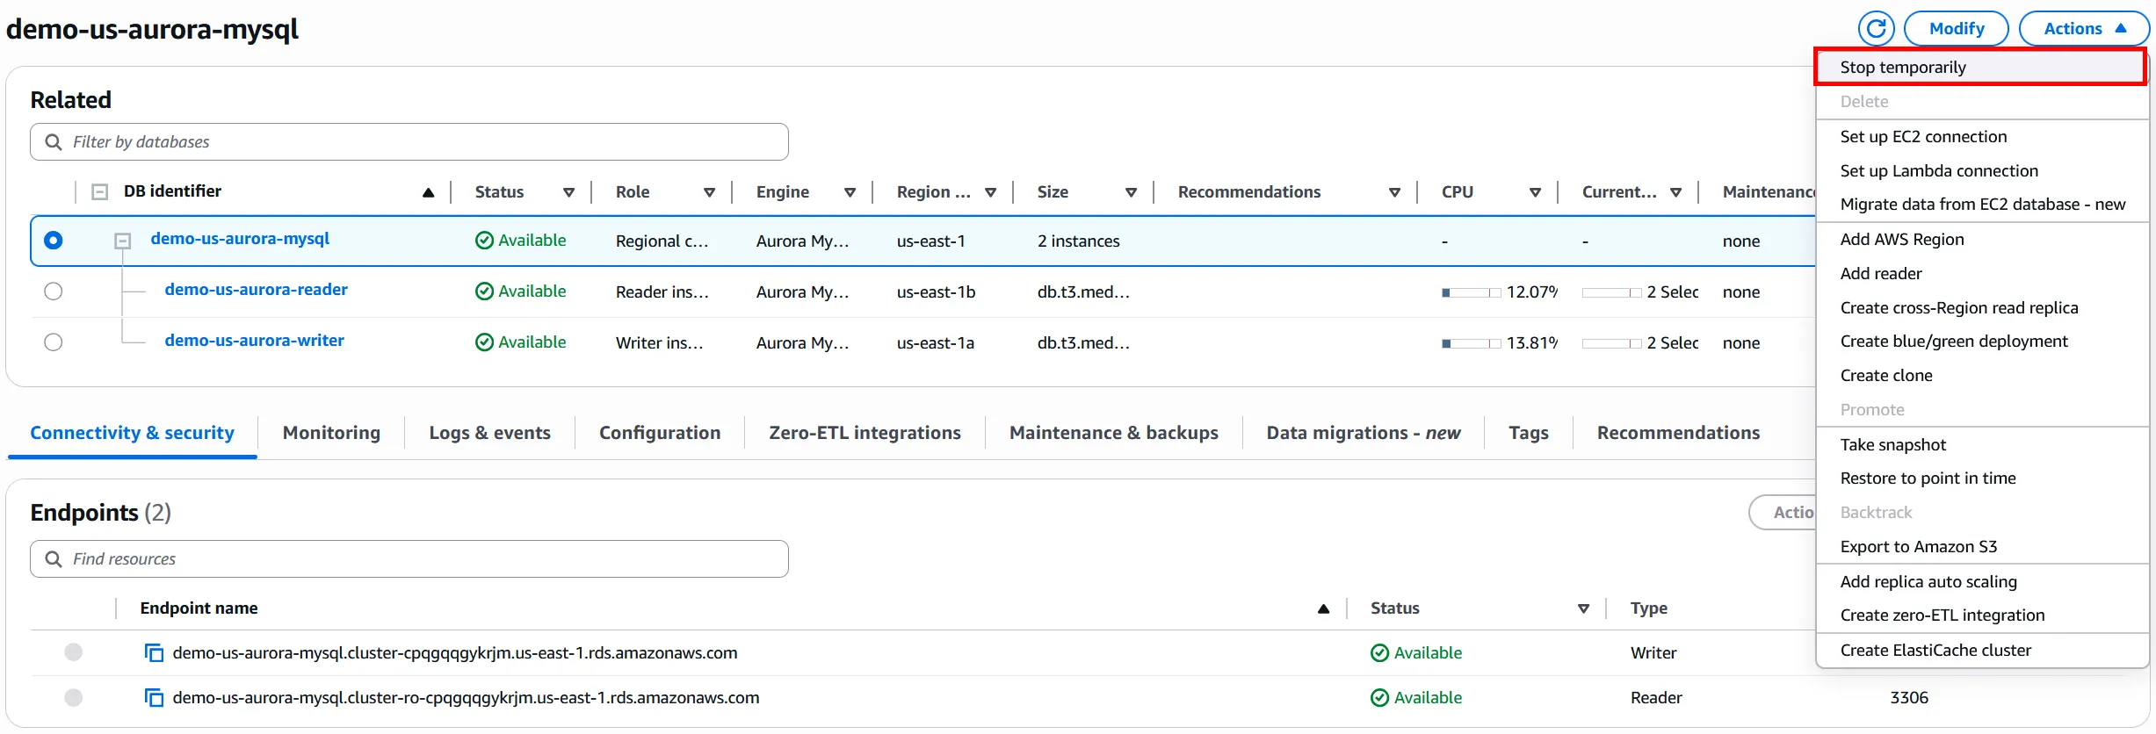Screen dimensions: 2156x734
Task: Sort by the Current activity column
Action: (x=1675, y=192)
